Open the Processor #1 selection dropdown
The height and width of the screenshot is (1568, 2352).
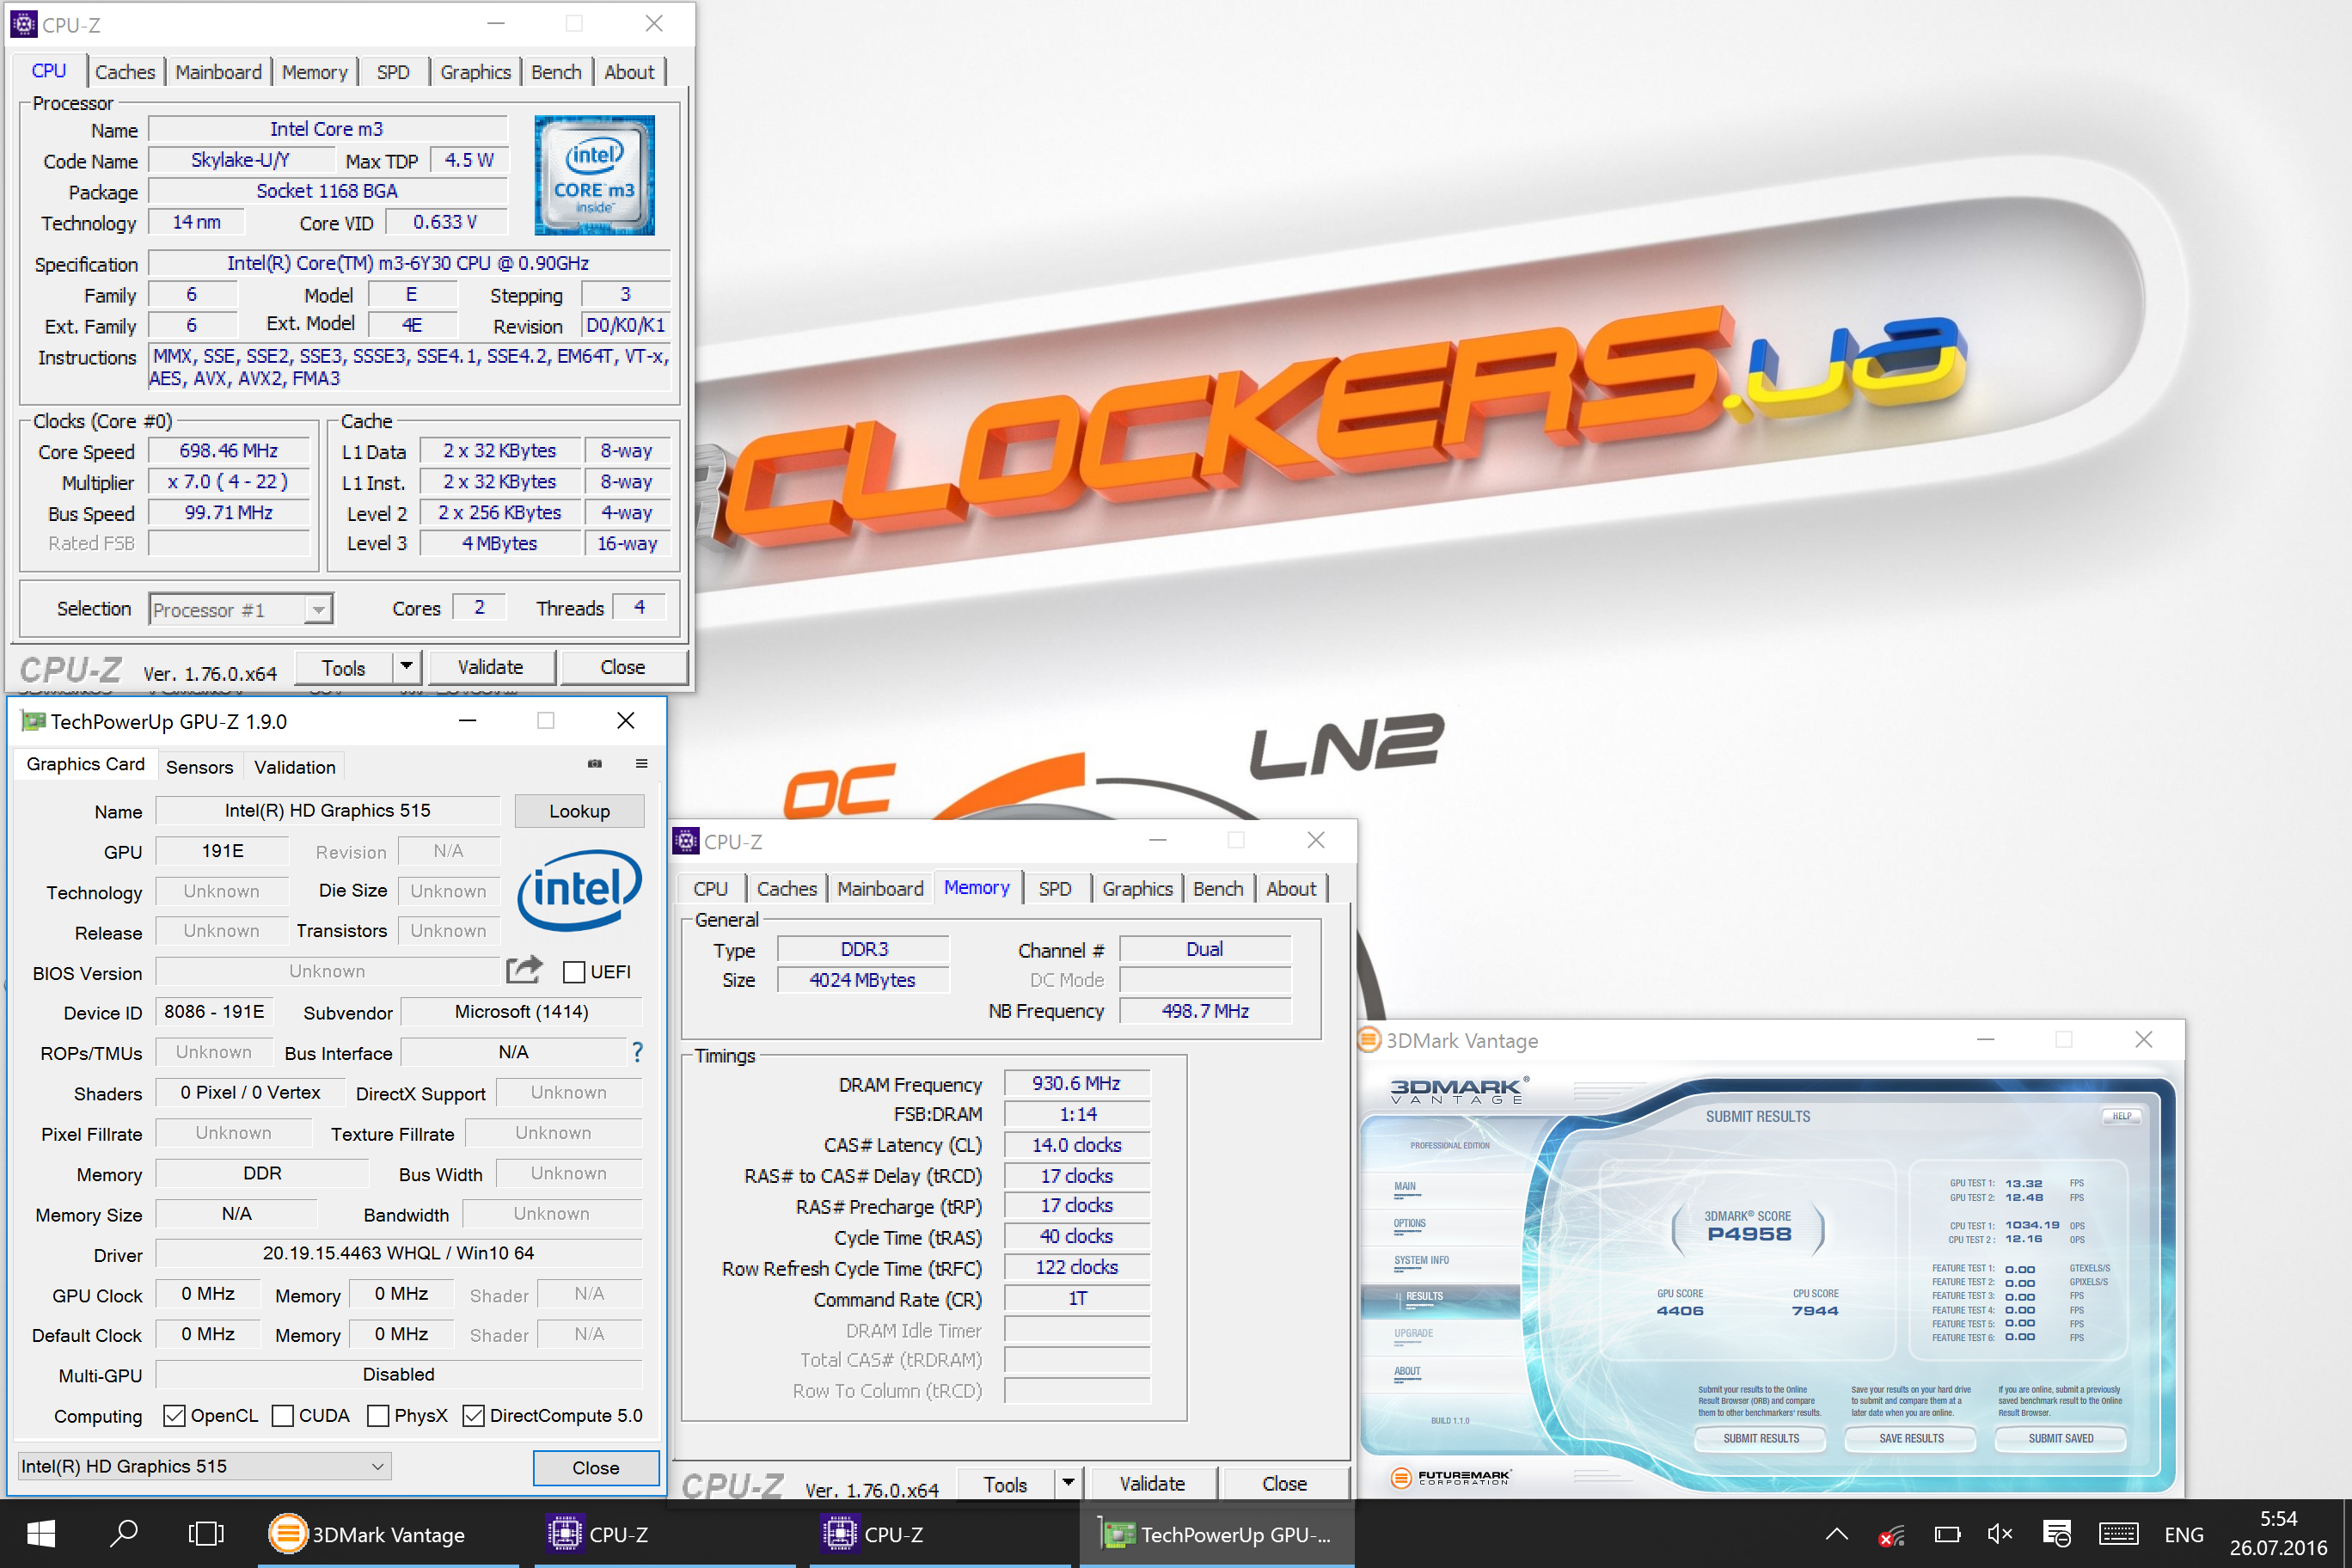(241, 609)
